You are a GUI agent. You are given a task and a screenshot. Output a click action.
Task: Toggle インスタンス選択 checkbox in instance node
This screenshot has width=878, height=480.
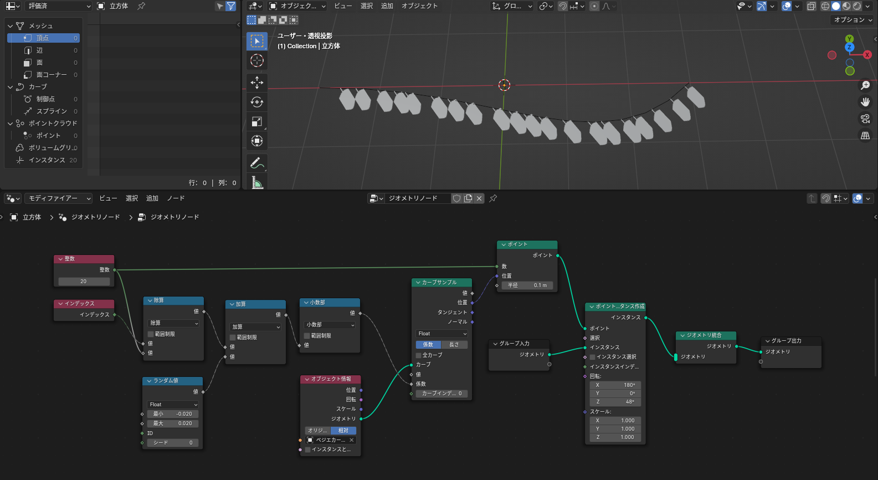(x=593, y=357)
